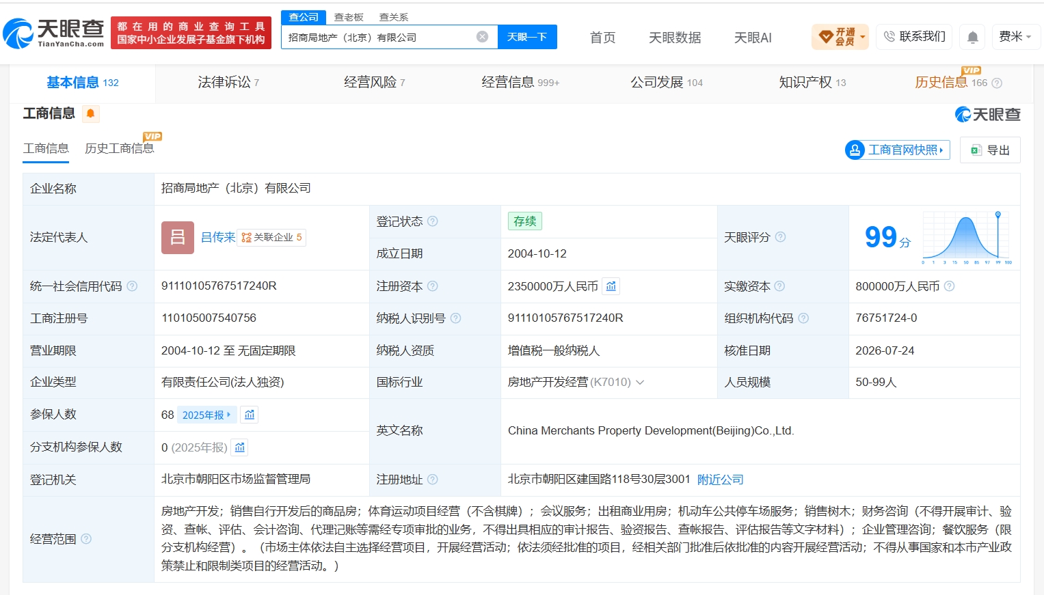Viewport: 1044px width, 595px height.
Task: Expand the 开通会员 dropdown arrow
Action: [863, 37]
